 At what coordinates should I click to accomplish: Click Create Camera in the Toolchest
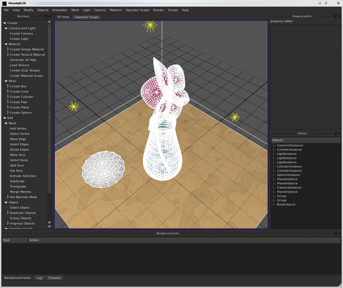click(21, 33)
